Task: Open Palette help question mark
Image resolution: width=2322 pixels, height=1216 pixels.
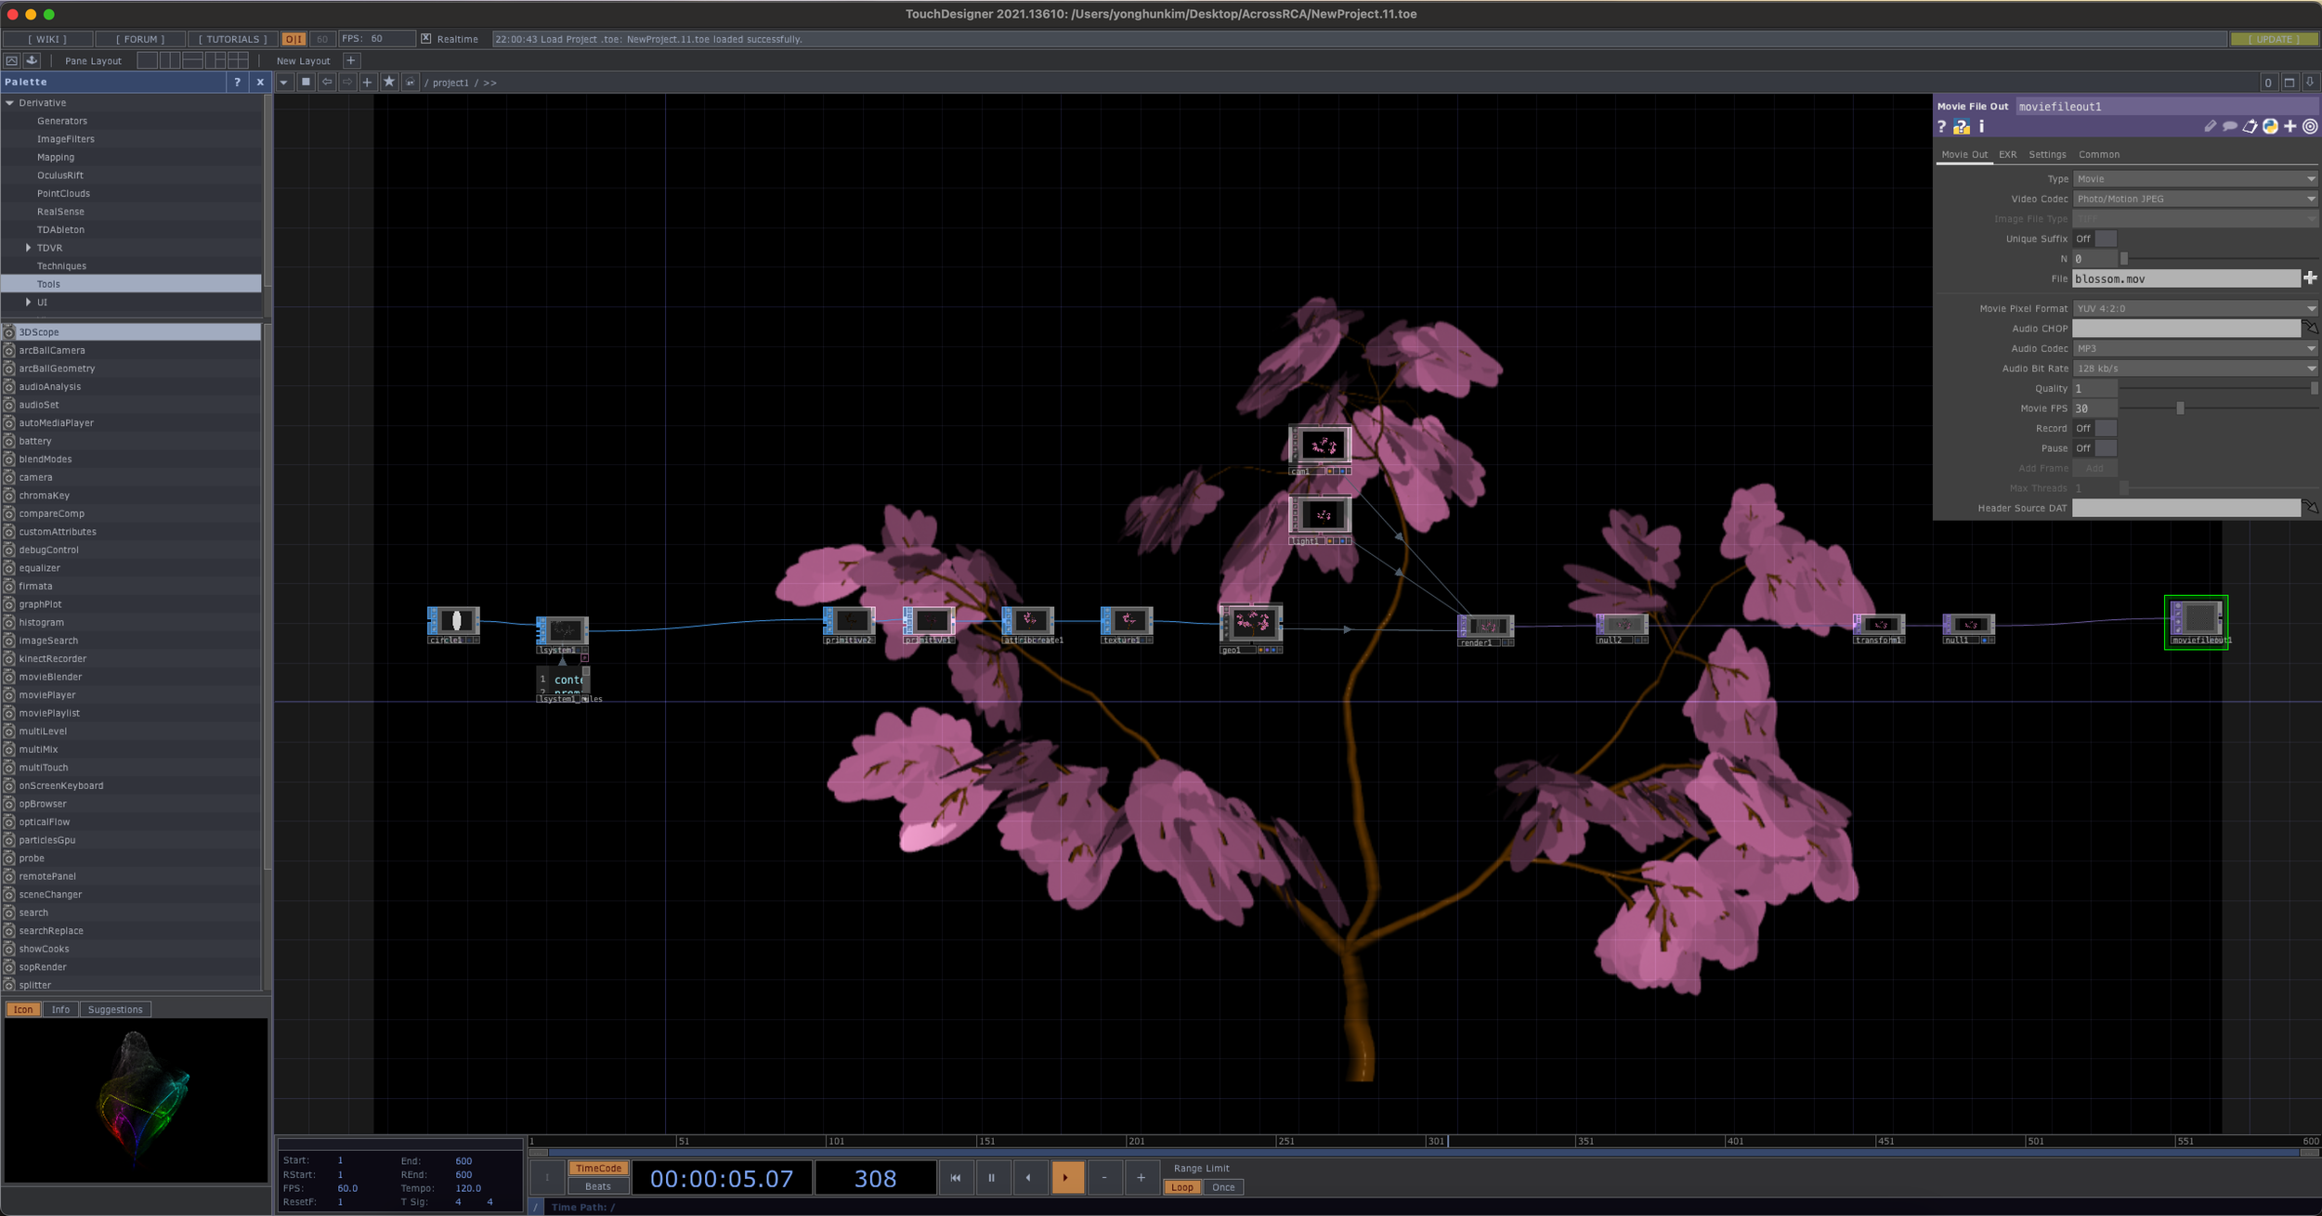Action: click(238, 82)
